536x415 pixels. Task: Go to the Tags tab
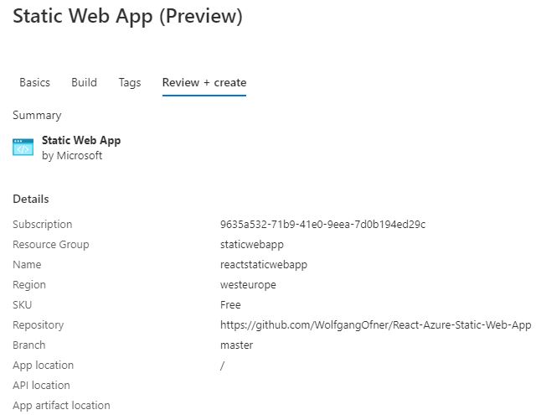pos(130,83)
